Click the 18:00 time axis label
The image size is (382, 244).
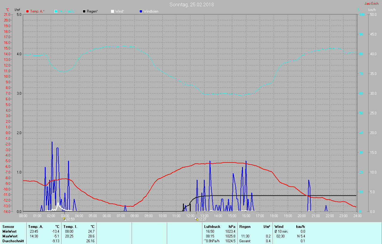pyautogui.click(x=274, y=215)
